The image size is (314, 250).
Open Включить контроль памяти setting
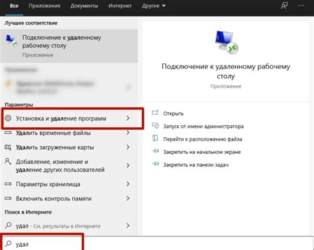pyautogui.click(x=69, y=198)
